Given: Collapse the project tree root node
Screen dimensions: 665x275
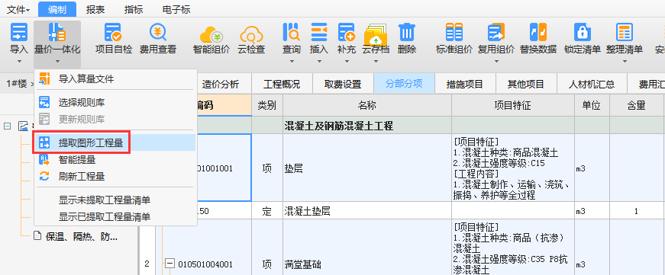Looking at the screenshot, I should 7,126.
